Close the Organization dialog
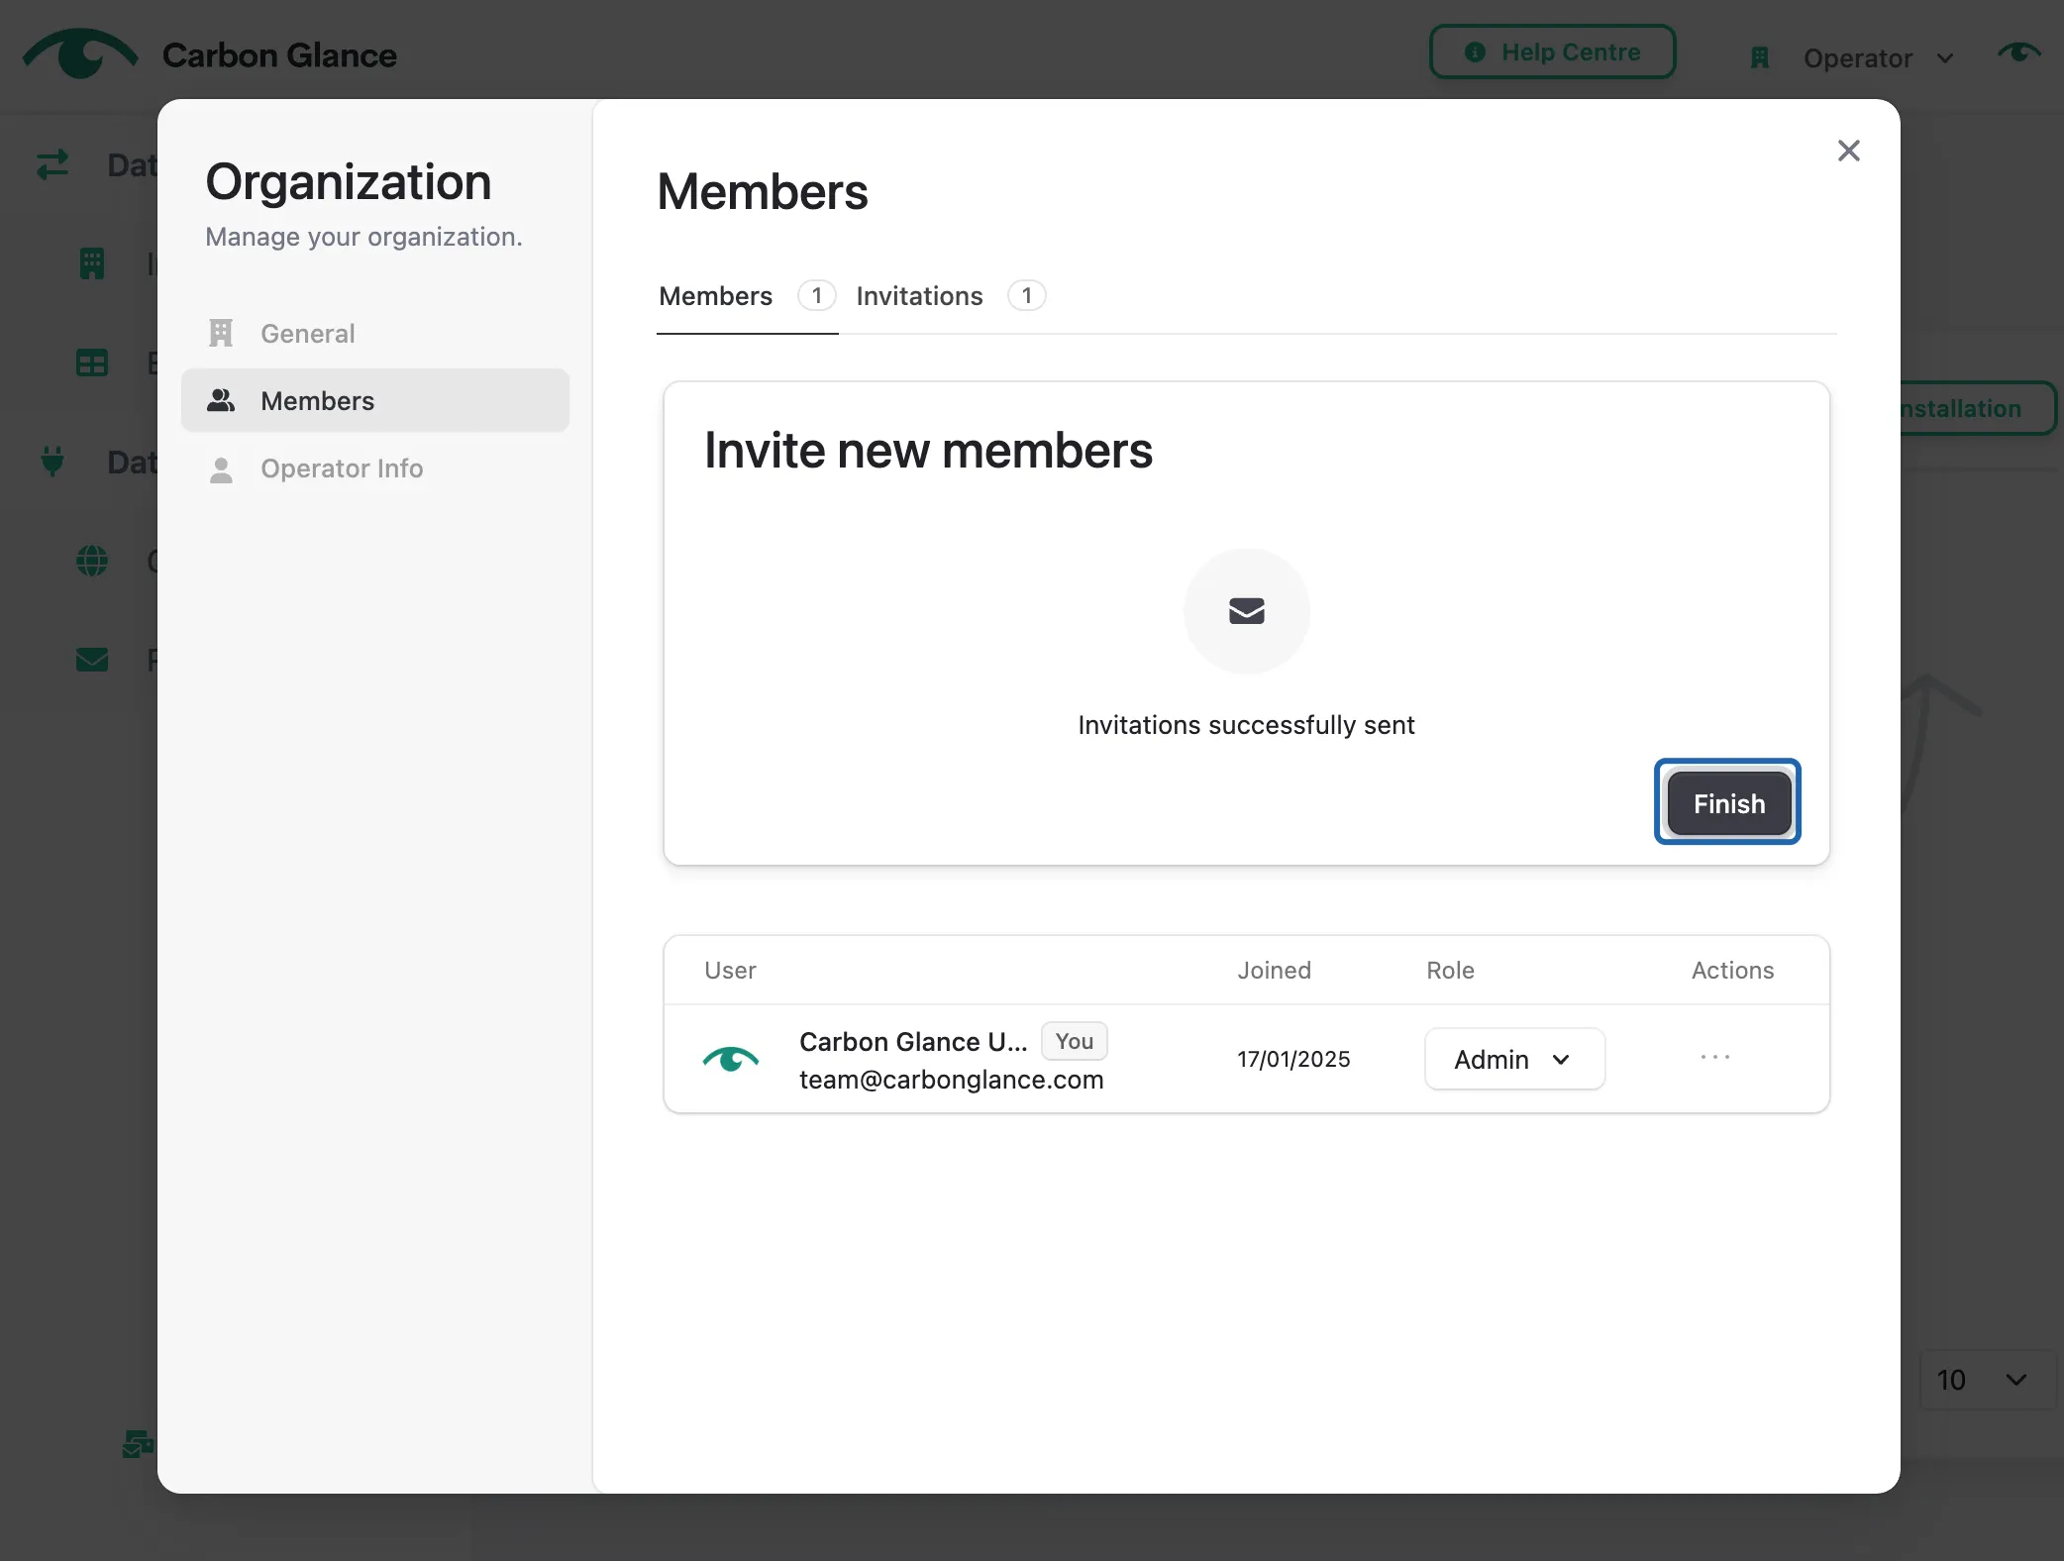The height and width of the screenshot is (1561, 2064). (1848, 151)
